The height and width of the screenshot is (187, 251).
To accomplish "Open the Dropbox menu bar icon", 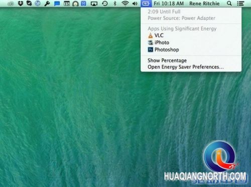I will (x=21, y=3).
